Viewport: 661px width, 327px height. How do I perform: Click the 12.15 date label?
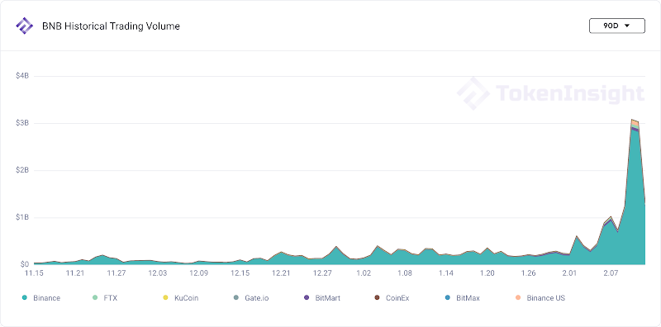click(x=240, y=273)
